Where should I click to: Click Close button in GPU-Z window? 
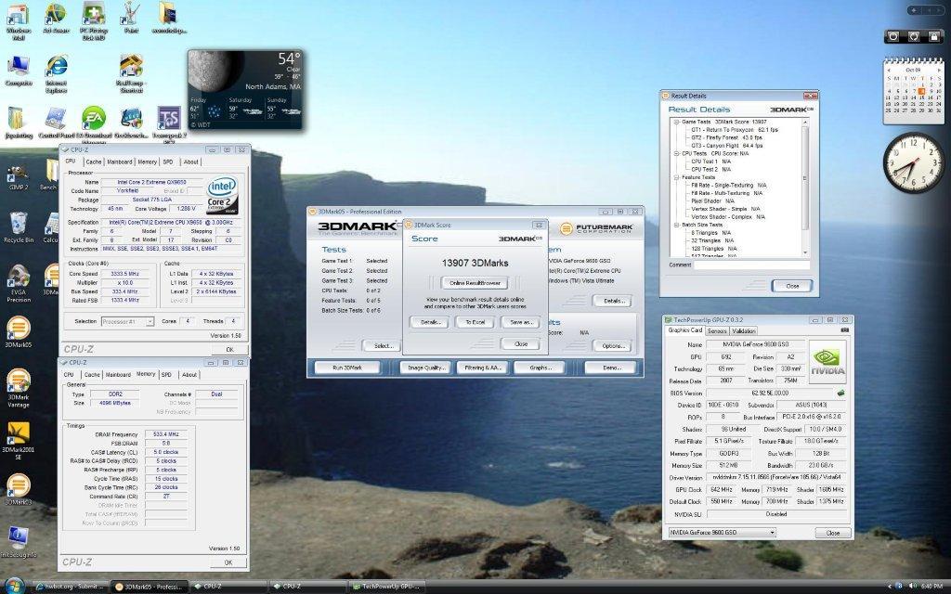click(833, 533)
